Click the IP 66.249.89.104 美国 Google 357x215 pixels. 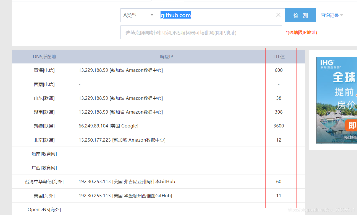(108, 126)
